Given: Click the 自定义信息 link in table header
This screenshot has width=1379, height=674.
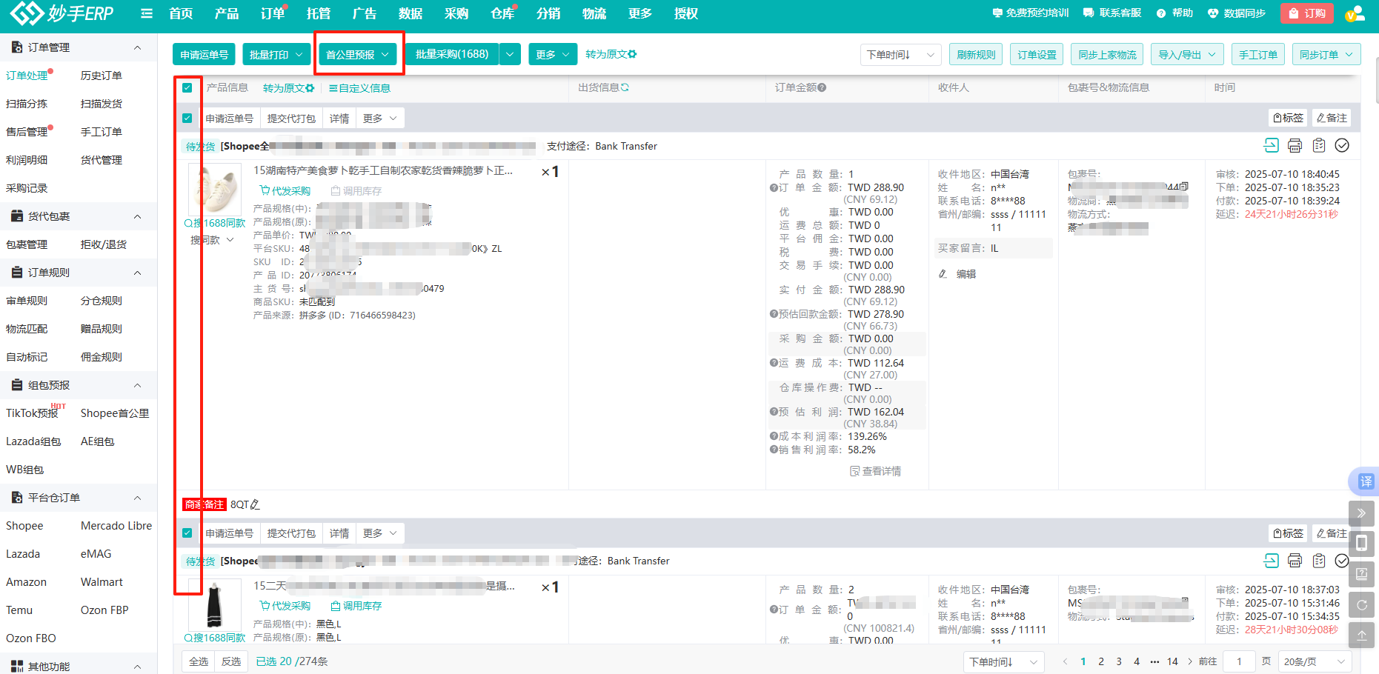Looking at the screenshot, I should pos(359,87).
